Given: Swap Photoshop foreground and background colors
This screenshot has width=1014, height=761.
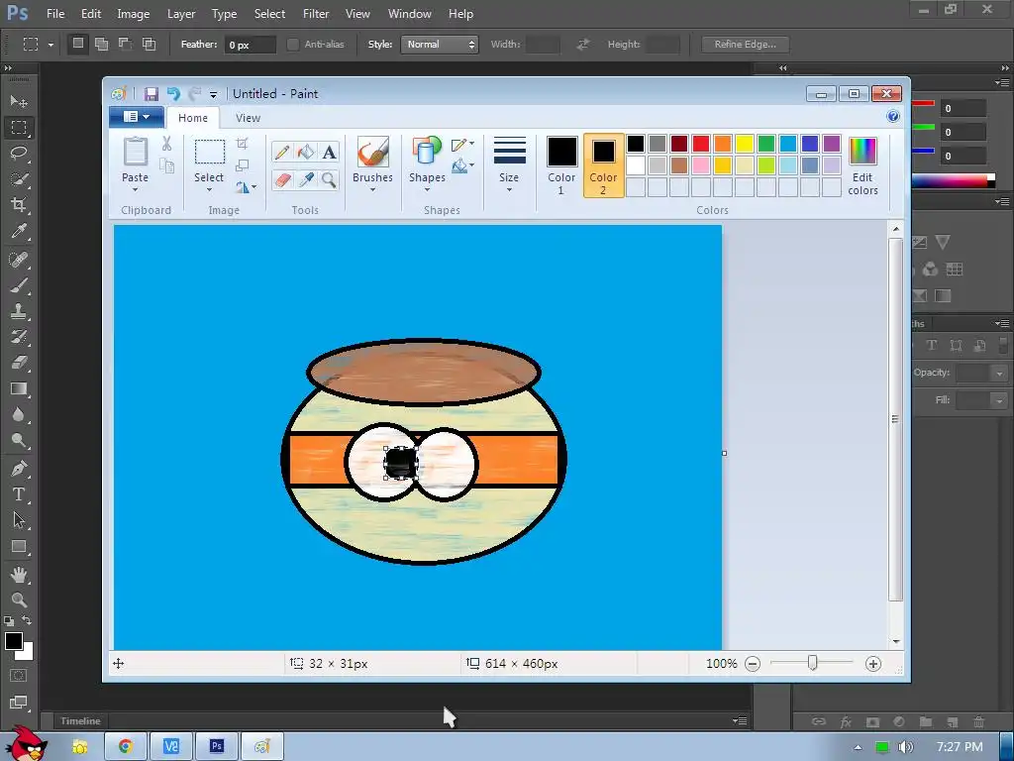Looking at the screenshot, I should pos(27,620).
